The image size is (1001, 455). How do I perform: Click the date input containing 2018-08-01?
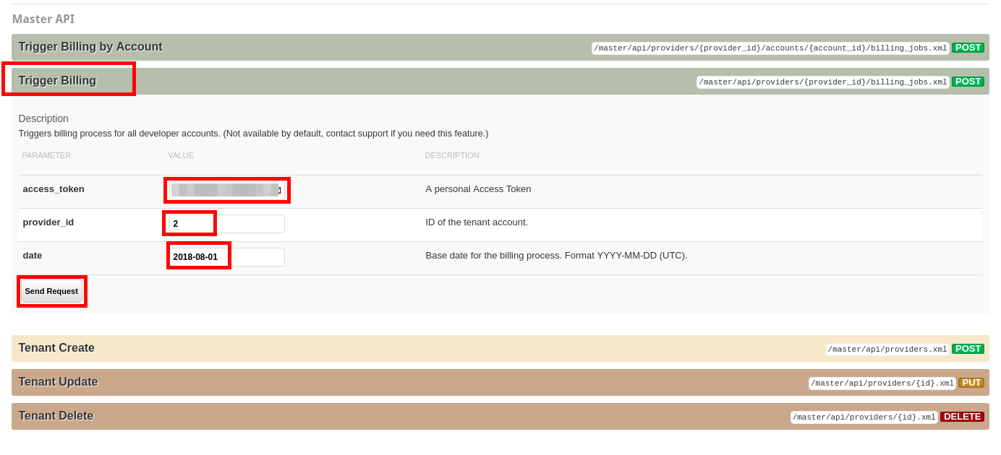pyautogui.click(x=226, y=257)
